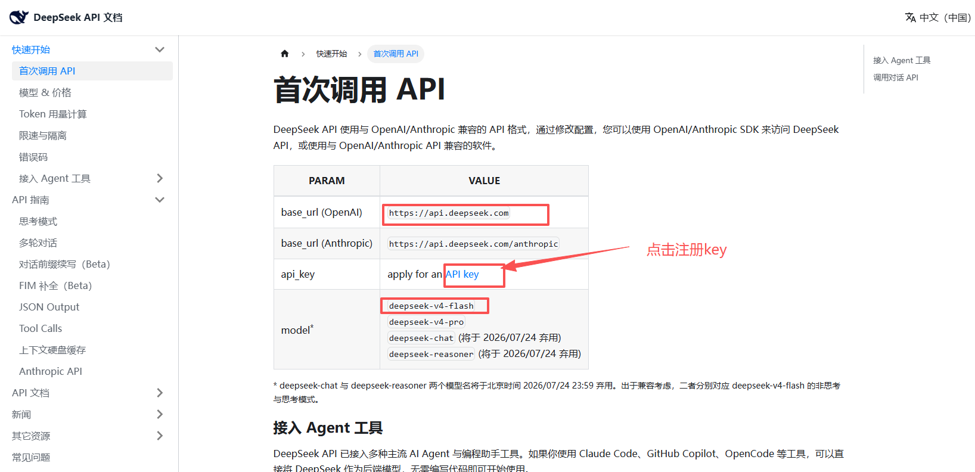Click the deepseek-v4-flash model name
This screenshot has width=975, height=472.
coord(431,306)
